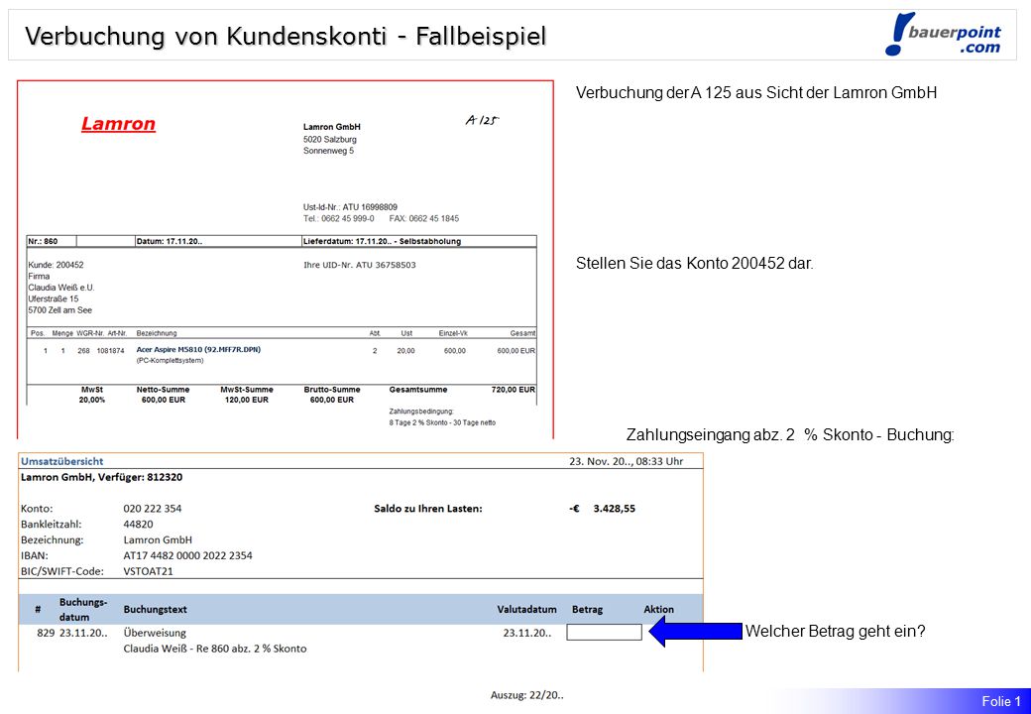Click 'Ust-Id-Nr.: ATU 16998809'
The width and height of the screenshot is (1031, 714).
[x=351, y=207]
